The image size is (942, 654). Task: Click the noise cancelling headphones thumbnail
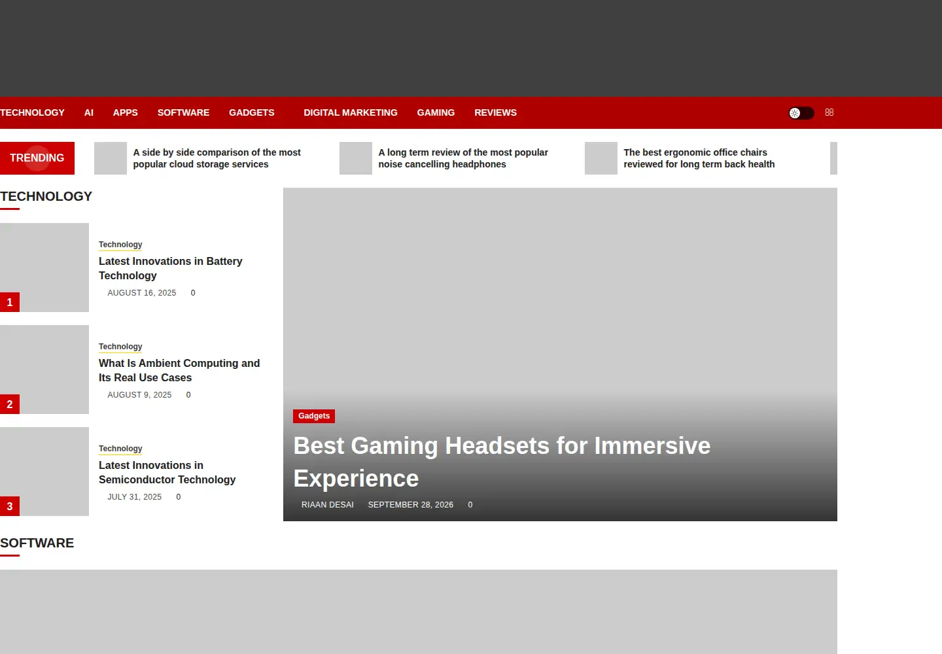pyautogui.click(x=356, y=158)
